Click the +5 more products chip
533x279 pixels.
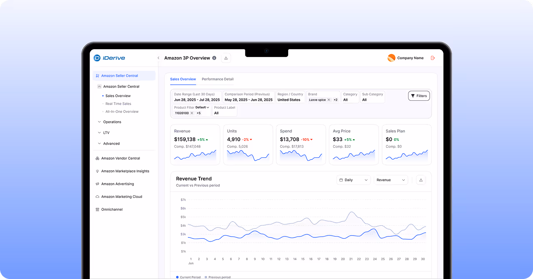coord(199,113)
